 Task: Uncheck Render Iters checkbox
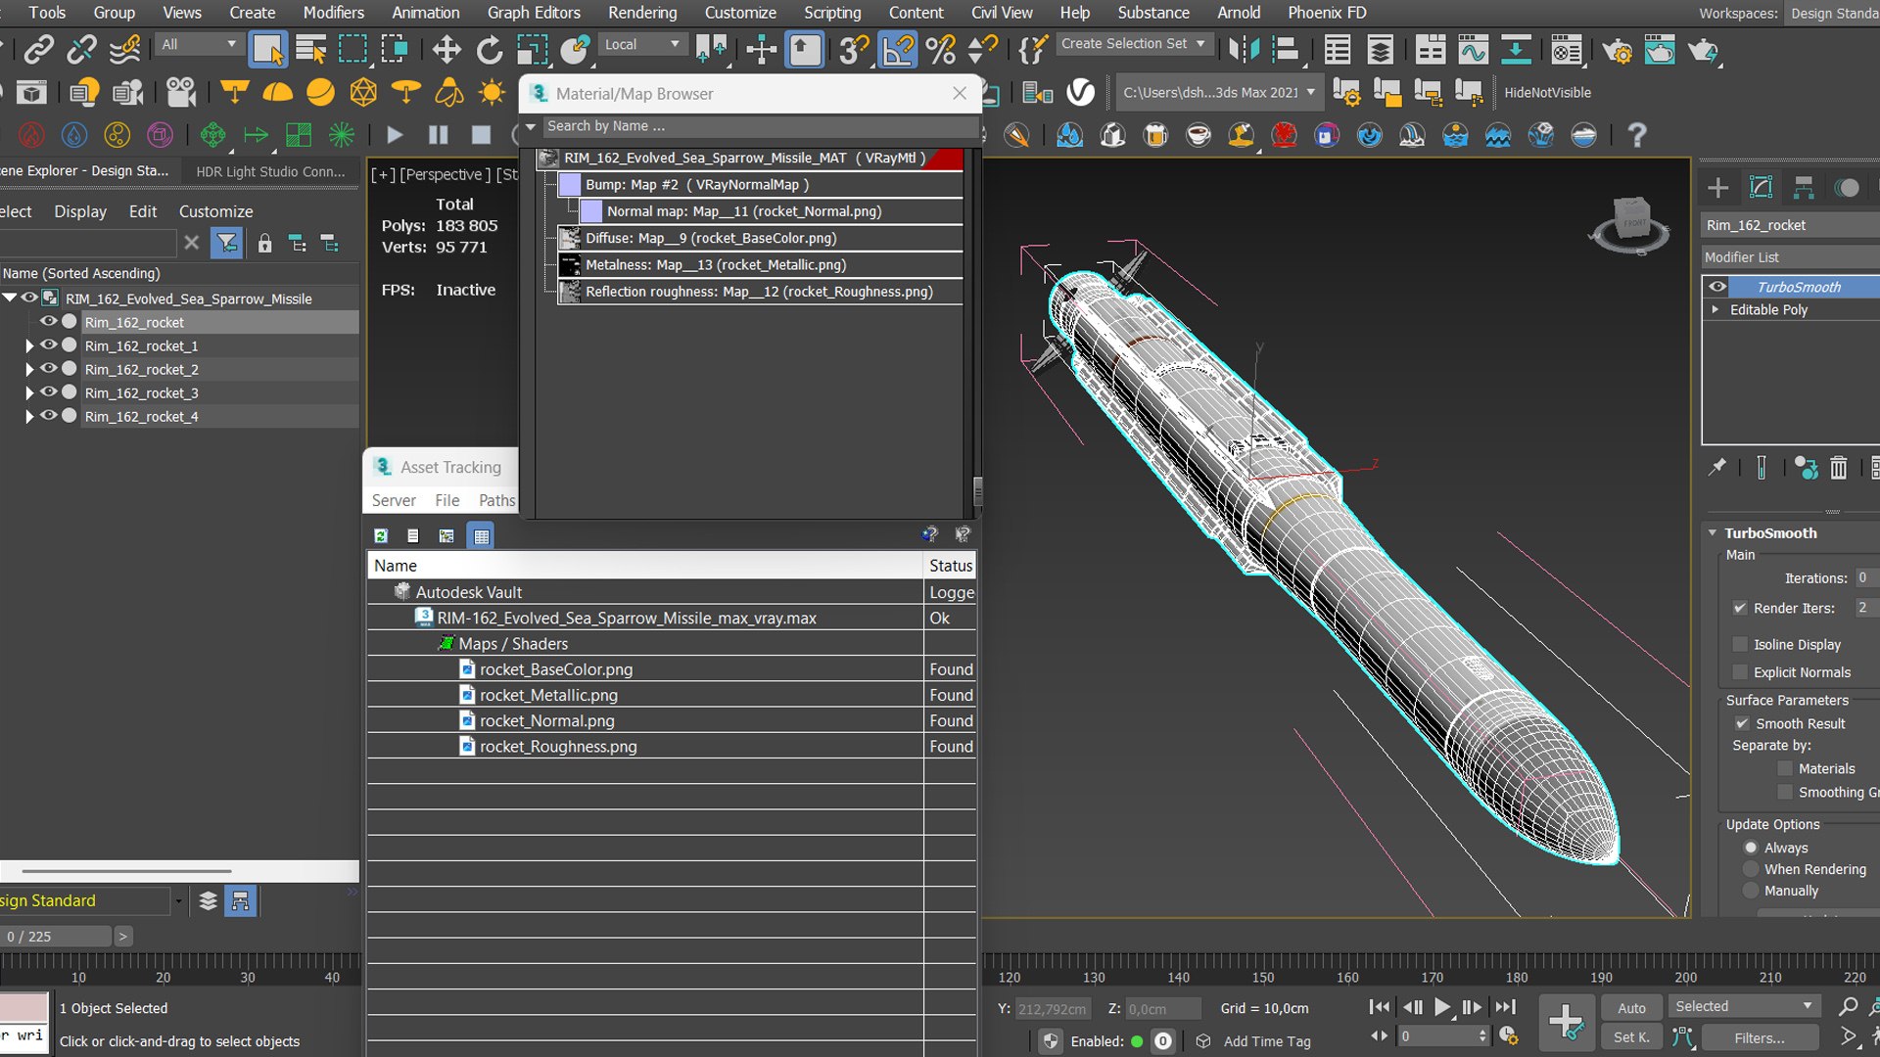click(x=1740, y=608)
